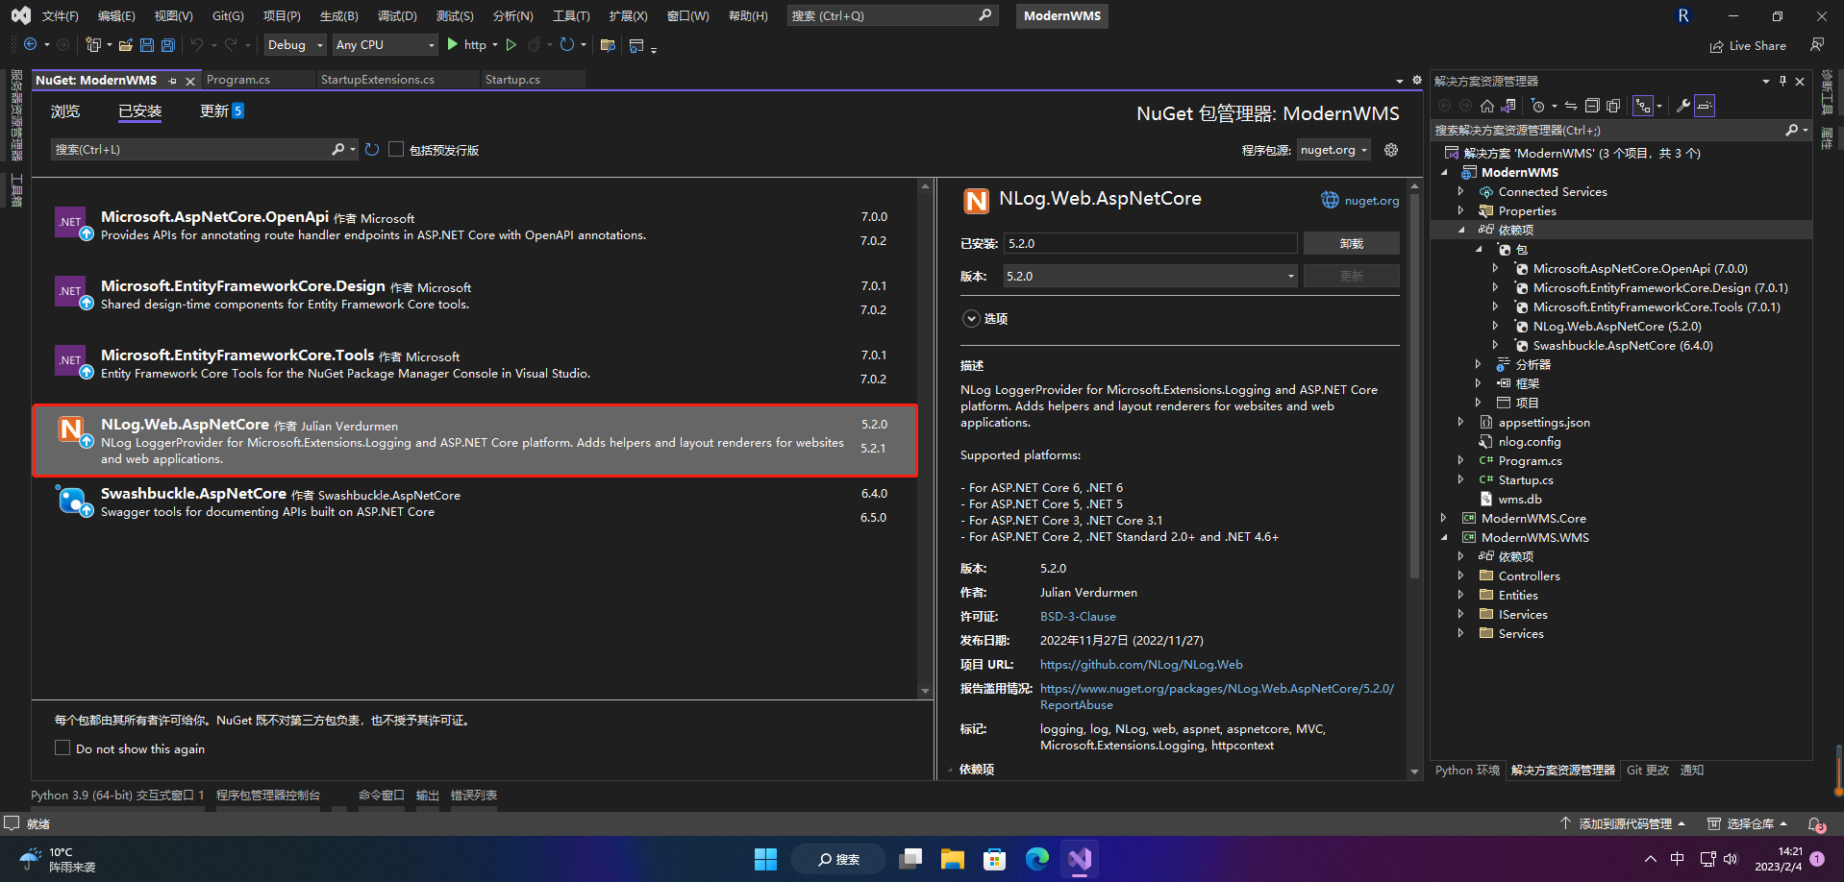Image resolution: width=1844 pixels, height=882 pixels.
Task: Click 添加到源代码管理 in status bar
Action: (1625, 824)
